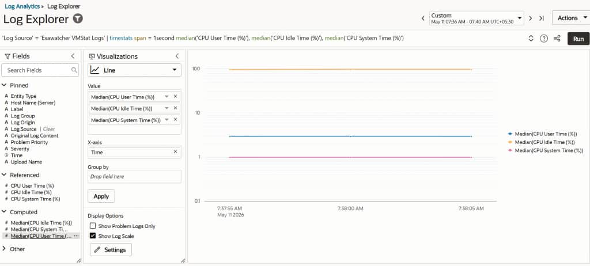Viewport: 590px width, 266px height.
Task: Select referenced CPU System Time (%) field
Action: click(x=35, y=199)
